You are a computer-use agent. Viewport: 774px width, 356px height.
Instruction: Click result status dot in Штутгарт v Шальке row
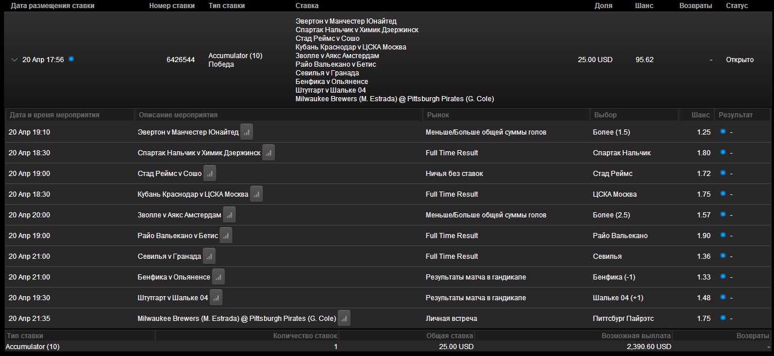(x=723, y=297)
